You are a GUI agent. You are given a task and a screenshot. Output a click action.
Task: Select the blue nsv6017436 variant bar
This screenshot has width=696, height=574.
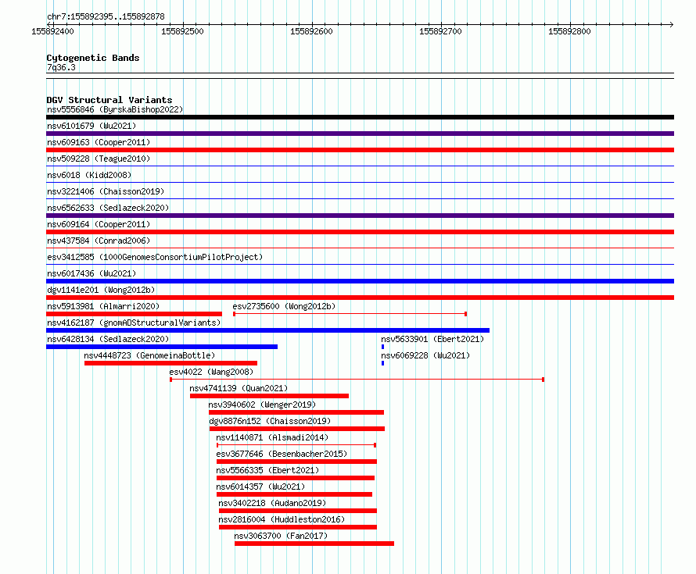coord(360,281)
